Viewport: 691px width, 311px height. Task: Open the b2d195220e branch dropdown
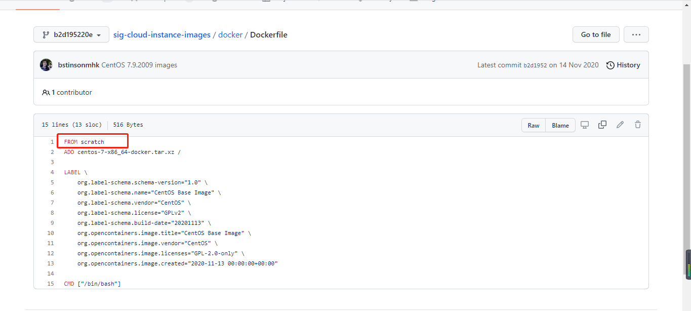(71, 34)
